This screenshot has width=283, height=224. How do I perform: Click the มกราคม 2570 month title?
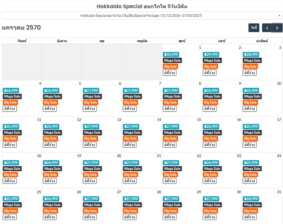coord(21,28)
